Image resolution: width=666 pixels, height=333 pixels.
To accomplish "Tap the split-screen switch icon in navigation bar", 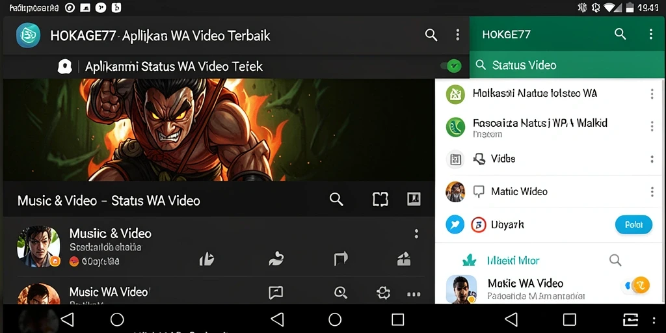I will tap(630, 319).
